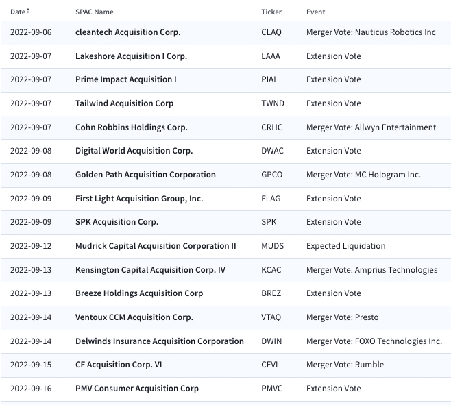Click event Merger Vote: MC Hologram Inc.
The width and height of the screenshot is (451, 405).
coord(363,175)
